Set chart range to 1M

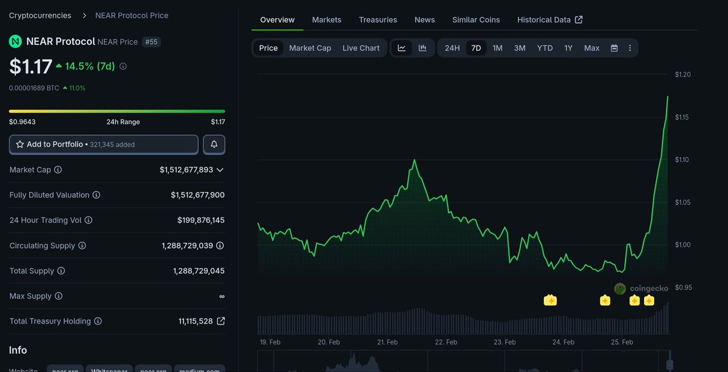click(x=497, y=48)
